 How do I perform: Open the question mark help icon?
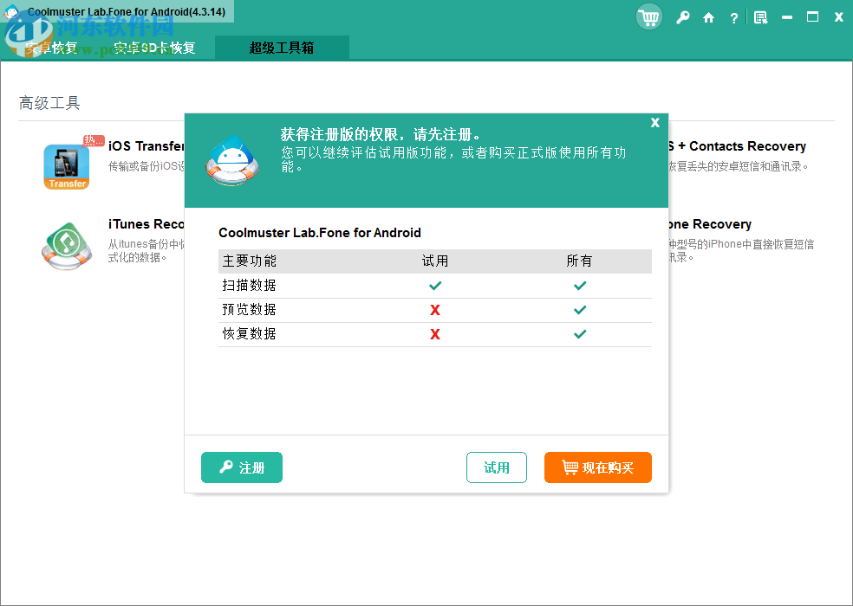pyautogui.click(x=733, y=16)
